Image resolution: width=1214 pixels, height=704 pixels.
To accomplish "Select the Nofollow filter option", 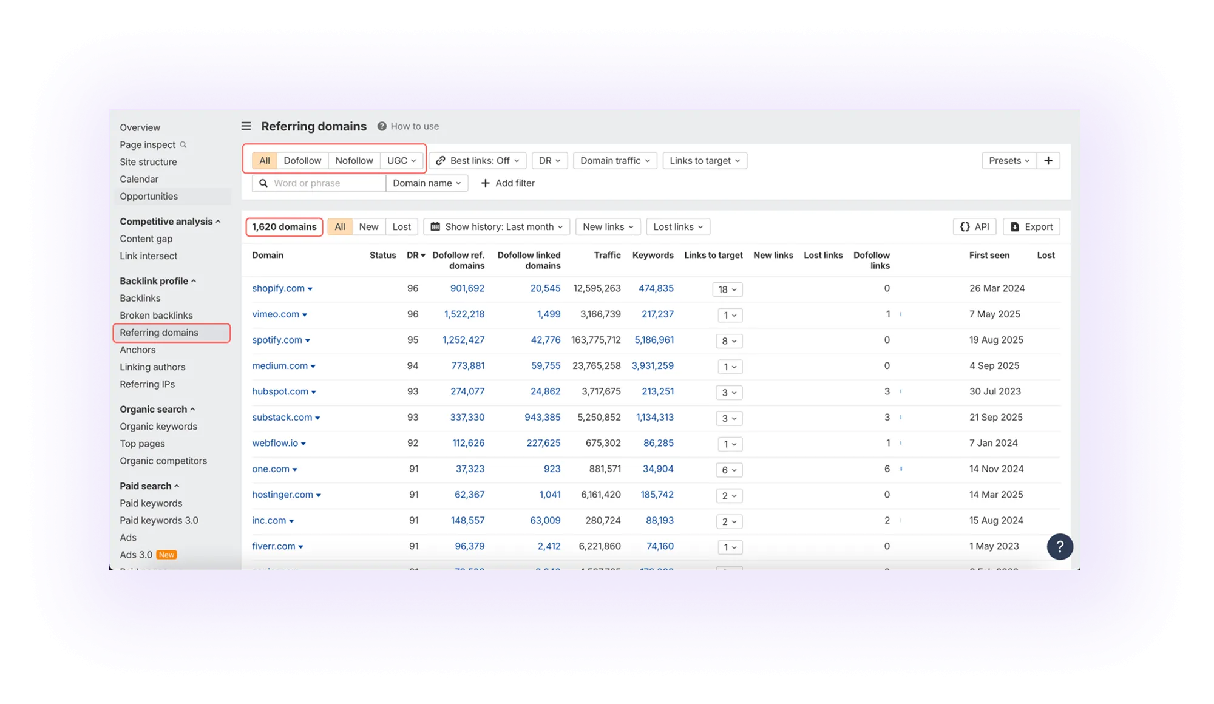I will tap(354, 160).
